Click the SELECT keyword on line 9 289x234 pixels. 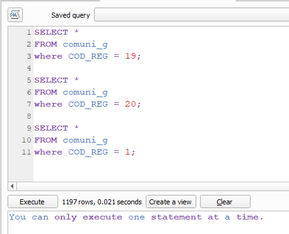pyautogui.click(x=51, y=128)
